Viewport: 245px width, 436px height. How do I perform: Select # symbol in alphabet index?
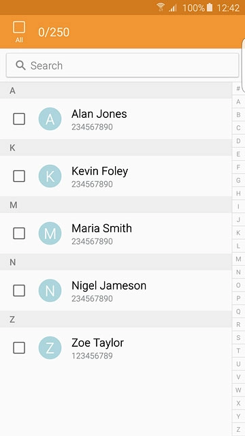pyautogui.click(x=238, y=89)
